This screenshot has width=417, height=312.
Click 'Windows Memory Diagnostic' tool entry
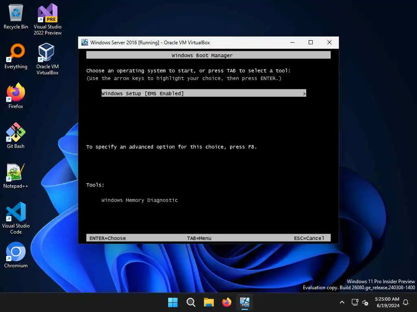tap(139, 200)
